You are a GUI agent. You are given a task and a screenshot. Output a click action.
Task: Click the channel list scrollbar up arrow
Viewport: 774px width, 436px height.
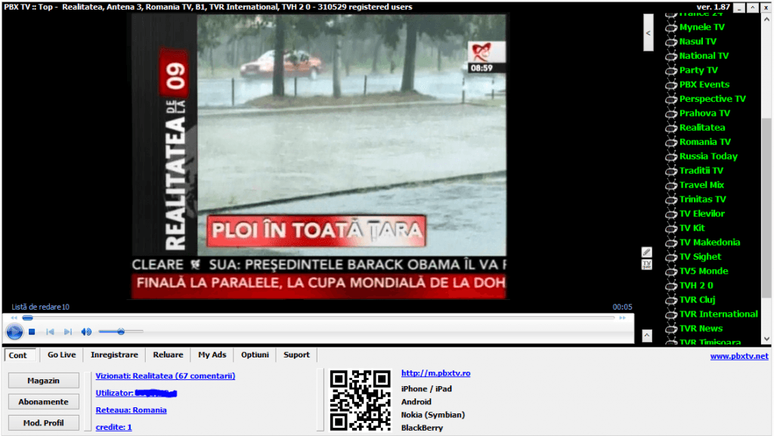click(x=766, y=19)
